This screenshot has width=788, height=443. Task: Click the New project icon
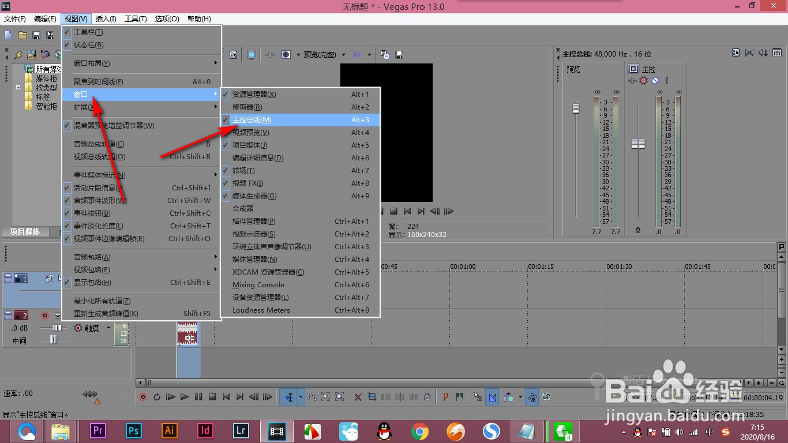coord(8,36)
